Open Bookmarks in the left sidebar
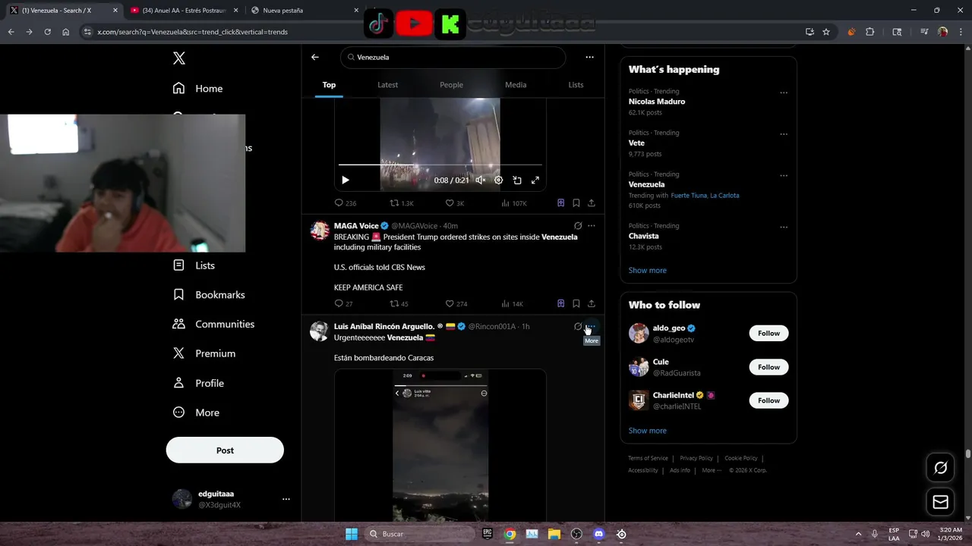 tap(209, 295)
